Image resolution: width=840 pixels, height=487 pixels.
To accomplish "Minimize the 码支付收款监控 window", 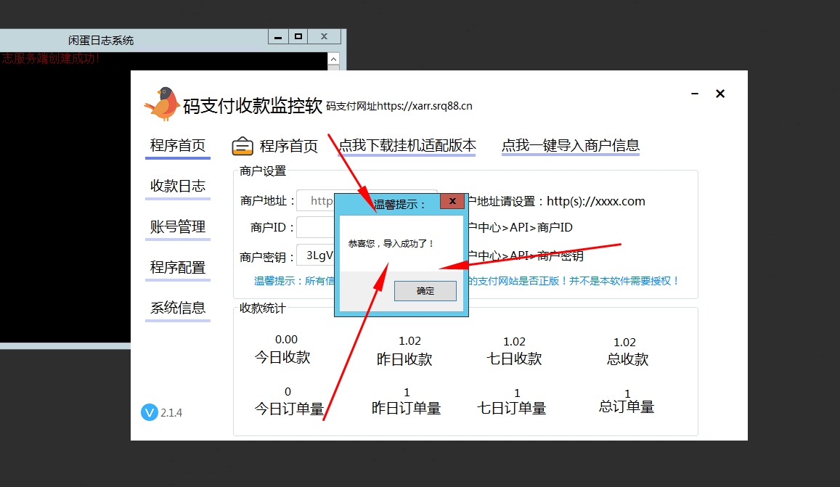I will point(696,94).
